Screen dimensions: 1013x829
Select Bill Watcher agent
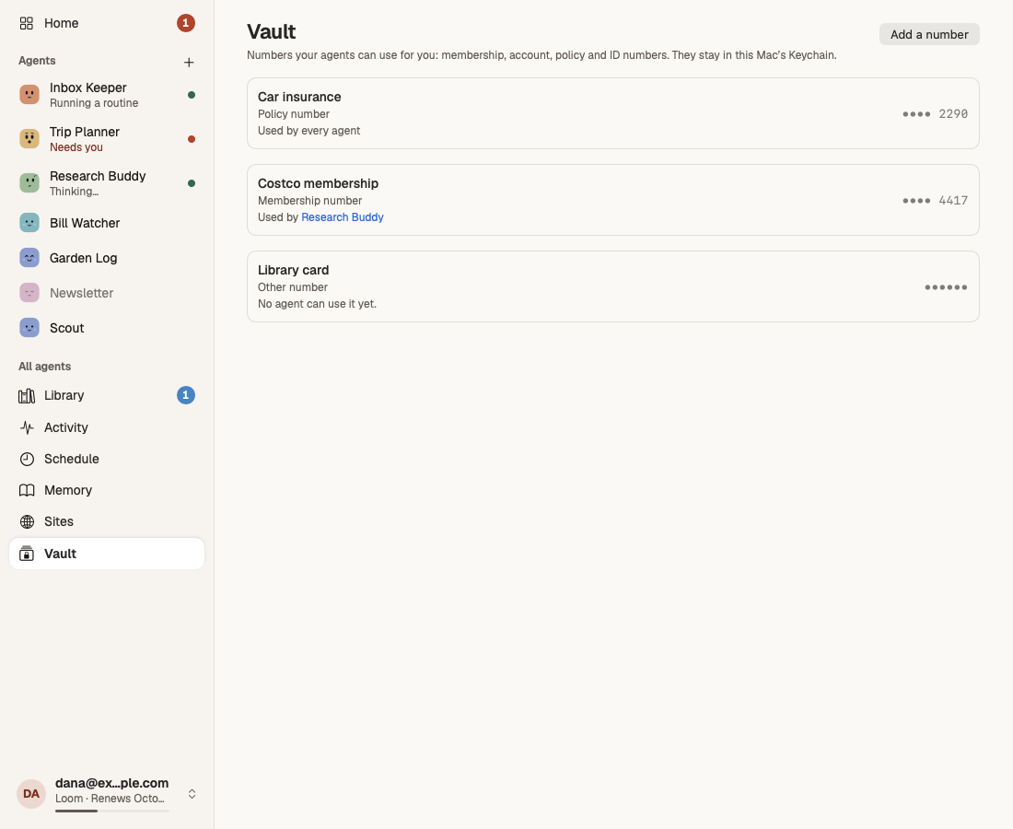pos(107,223)
